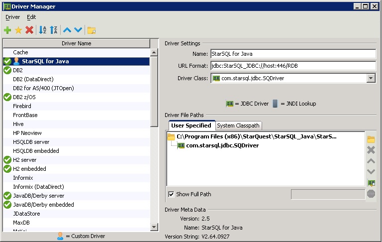Image resolution: width=382 pixels, height=242 pixels.
Task: Sort drivers ascending A to Z
Action: [x=43, y=30]
